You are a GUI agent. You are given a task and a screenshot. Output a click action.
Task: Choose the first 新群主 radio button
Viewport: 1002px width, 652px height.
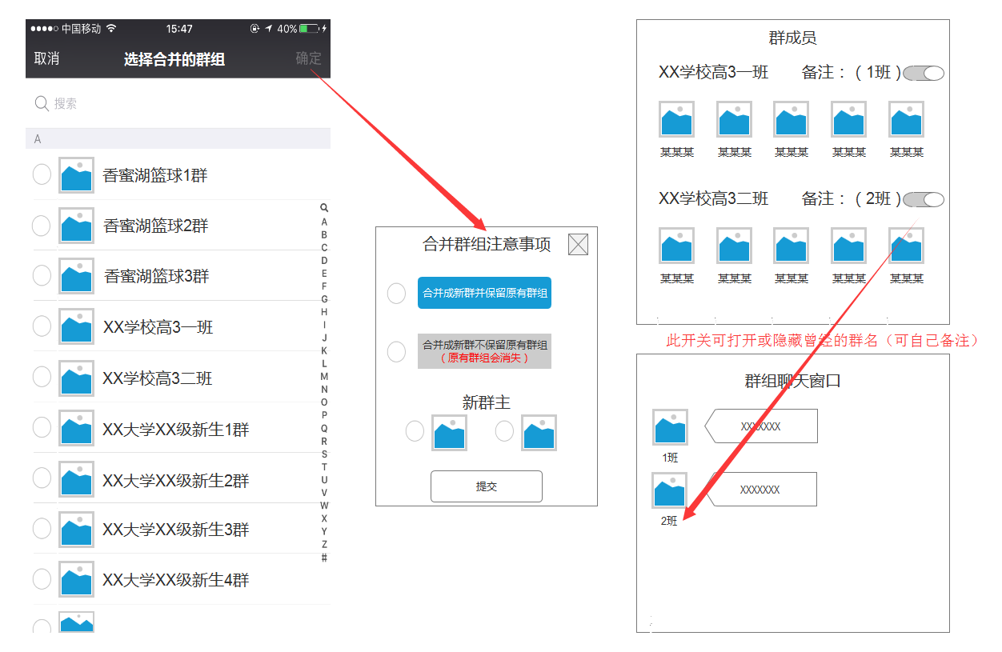[415, 431]
